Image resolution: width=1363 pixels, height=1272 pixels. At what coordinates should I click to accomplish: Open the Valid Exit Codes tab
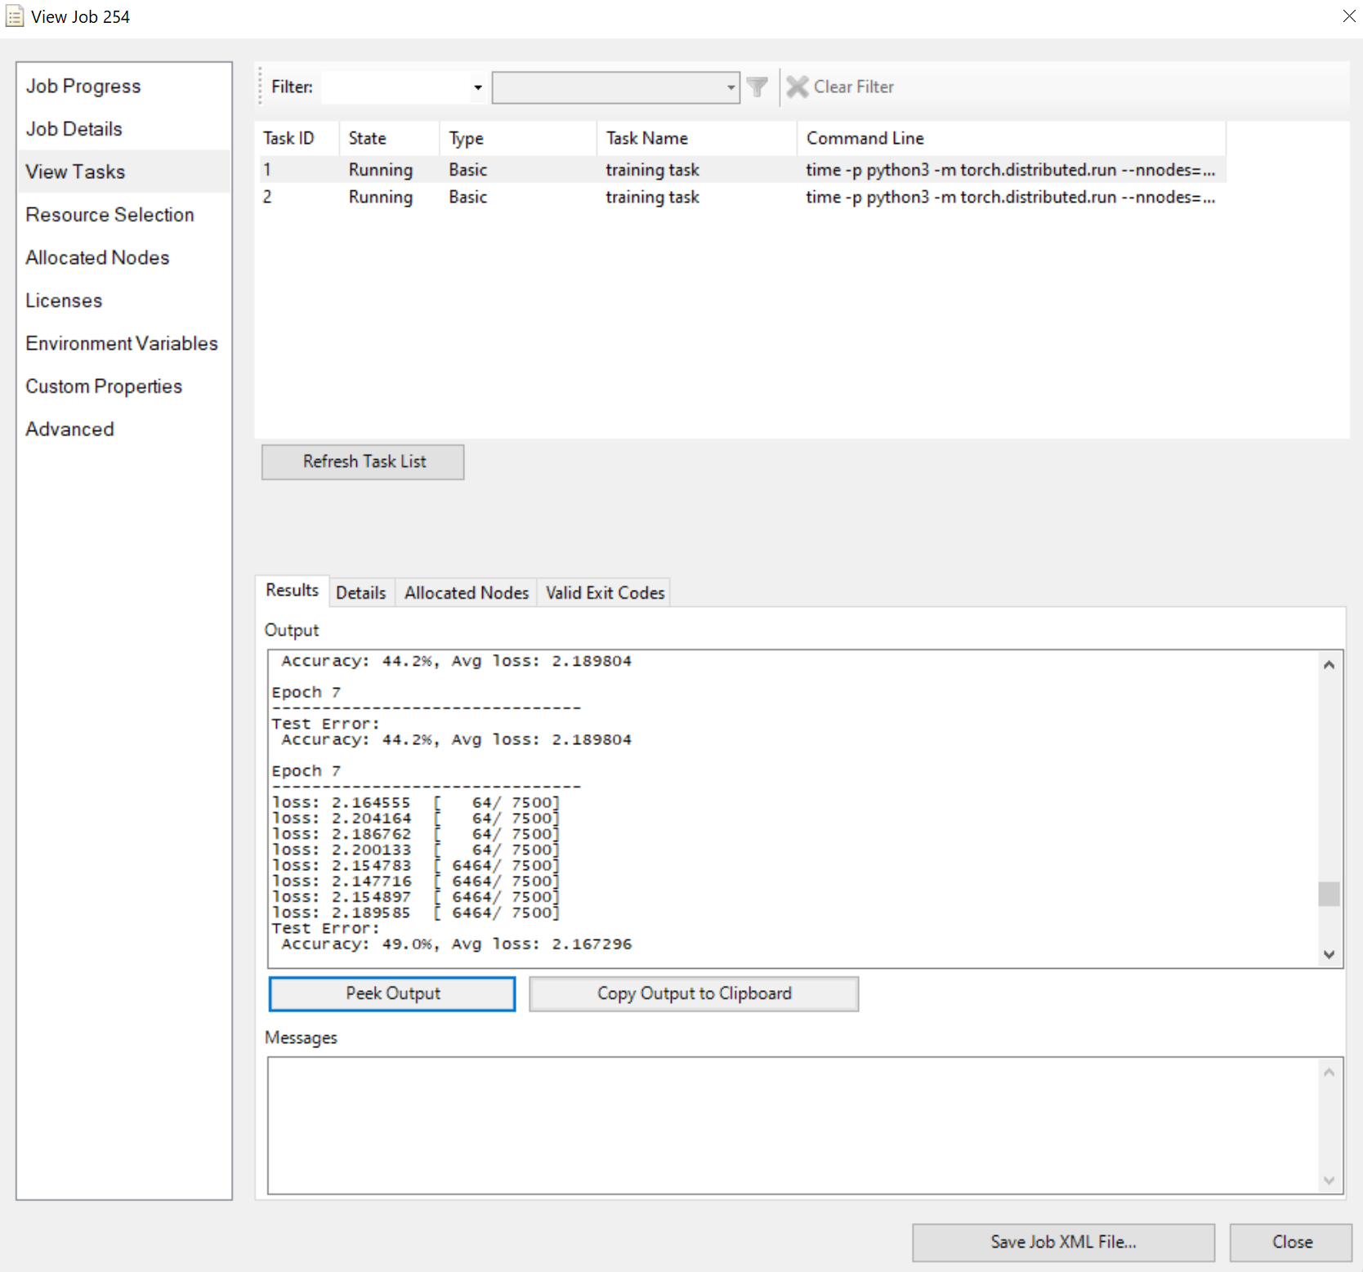(604, 592)
